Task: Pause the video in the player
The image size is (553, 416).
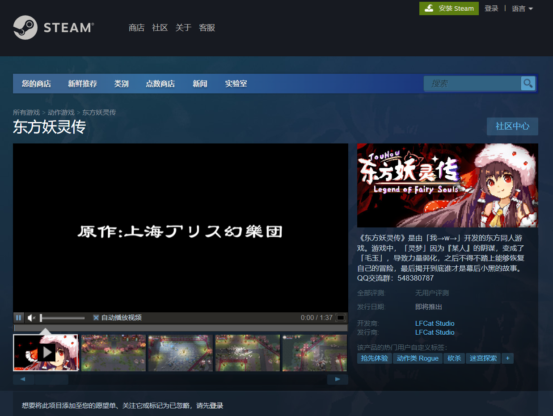Action: [18, 317]
